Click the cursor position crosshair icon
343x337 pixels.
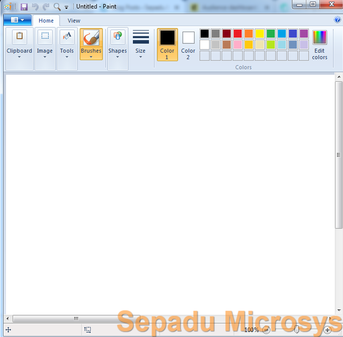[9, 330]
